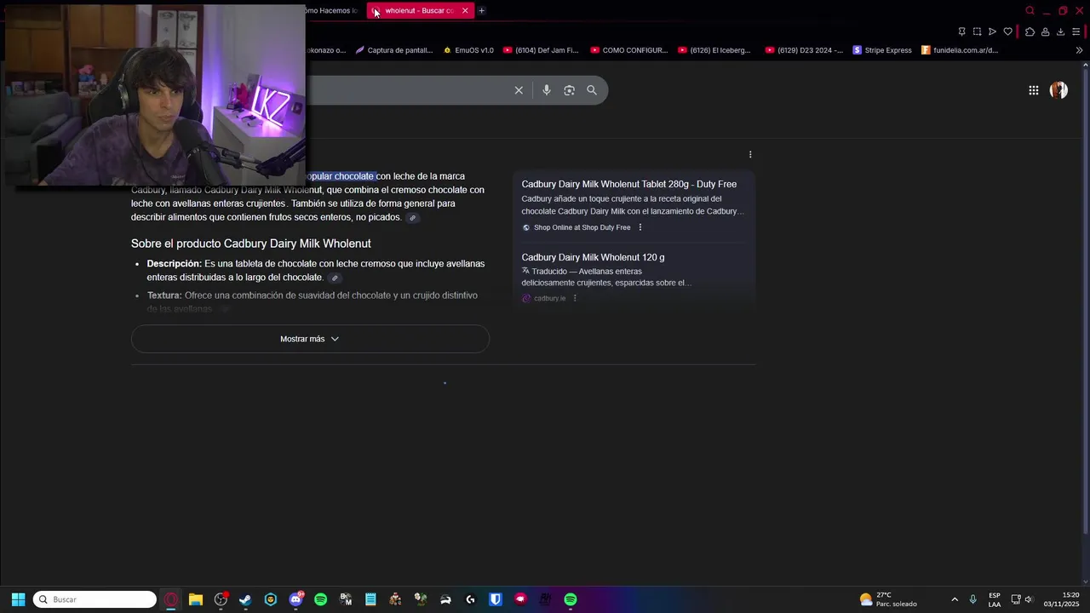Open options for Shop Duty Free result
This screenshot has width=1090, height=613.
tap(640, 227)
